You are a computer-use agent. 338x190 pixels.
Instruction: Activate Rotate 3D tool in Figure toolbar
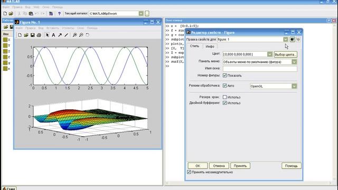point(87,35)
